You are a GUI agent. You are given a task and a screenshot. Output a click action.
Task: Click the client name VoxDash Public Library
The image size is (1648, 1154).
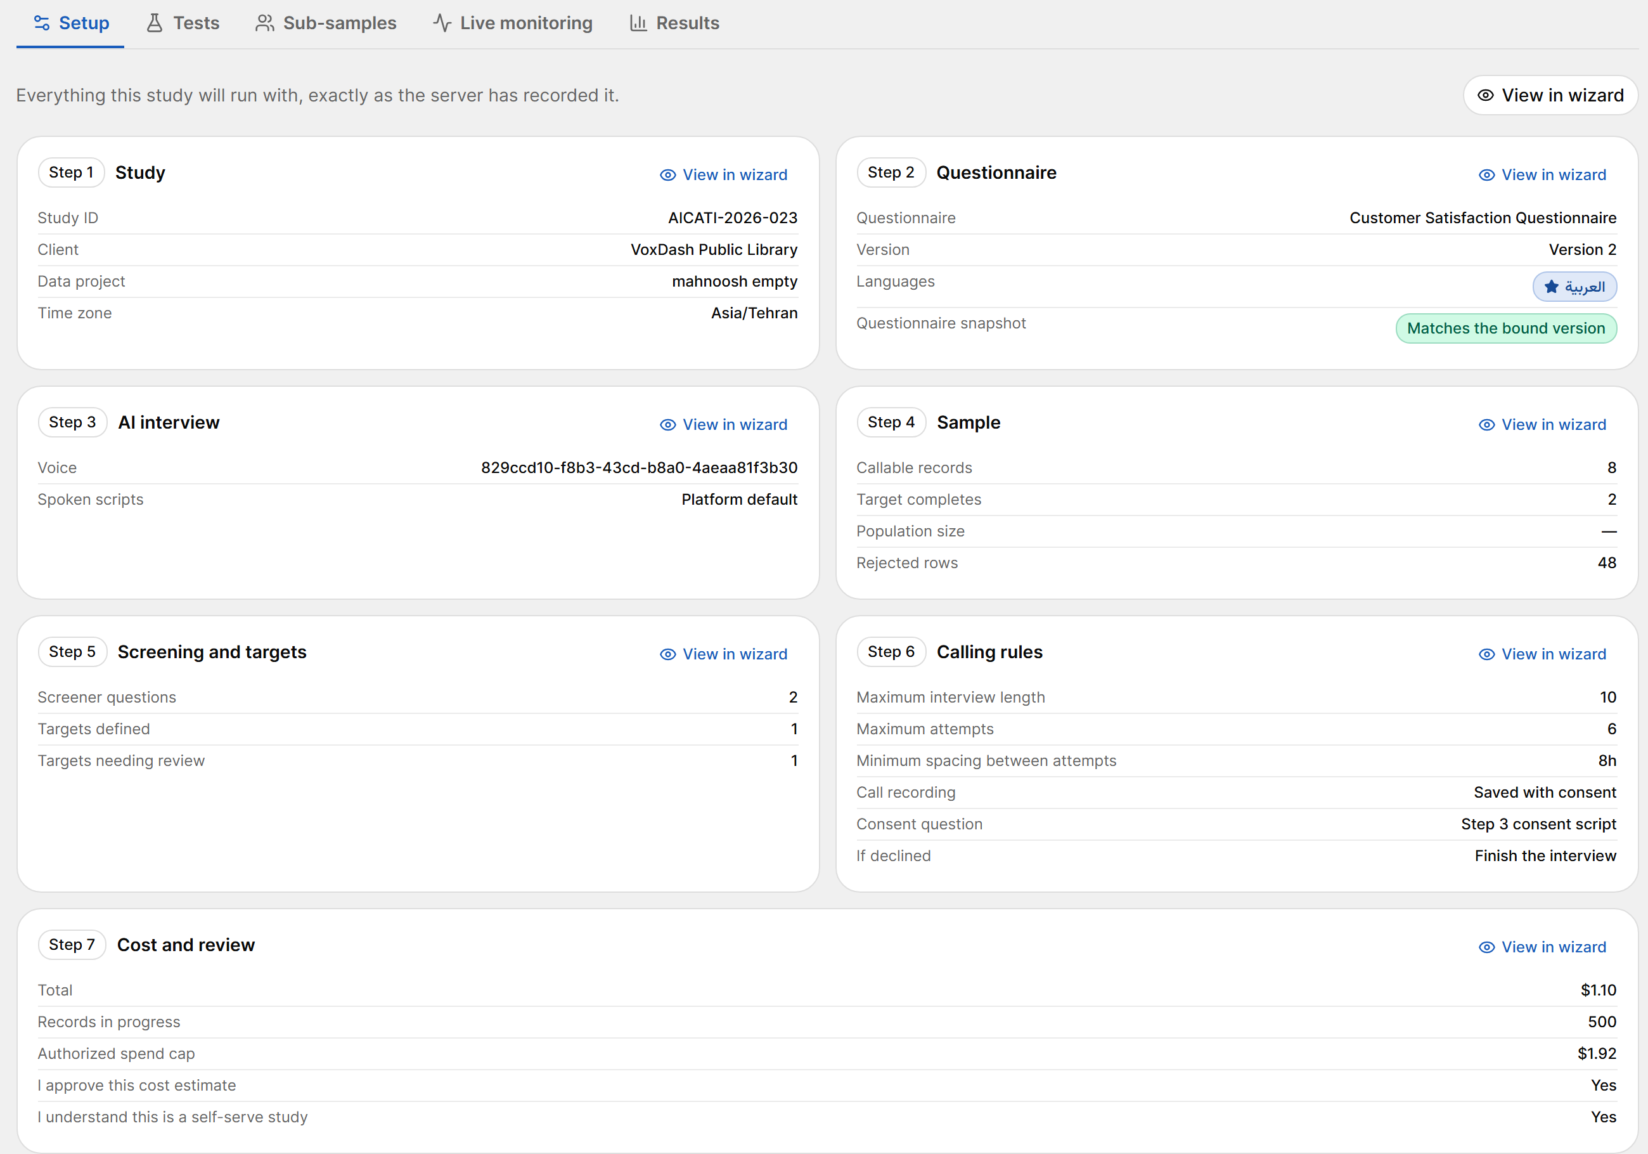point(714,249)
